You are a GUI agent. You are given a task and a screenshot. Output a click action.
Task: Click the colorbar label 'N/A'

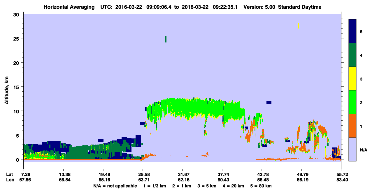coord(364,149)
